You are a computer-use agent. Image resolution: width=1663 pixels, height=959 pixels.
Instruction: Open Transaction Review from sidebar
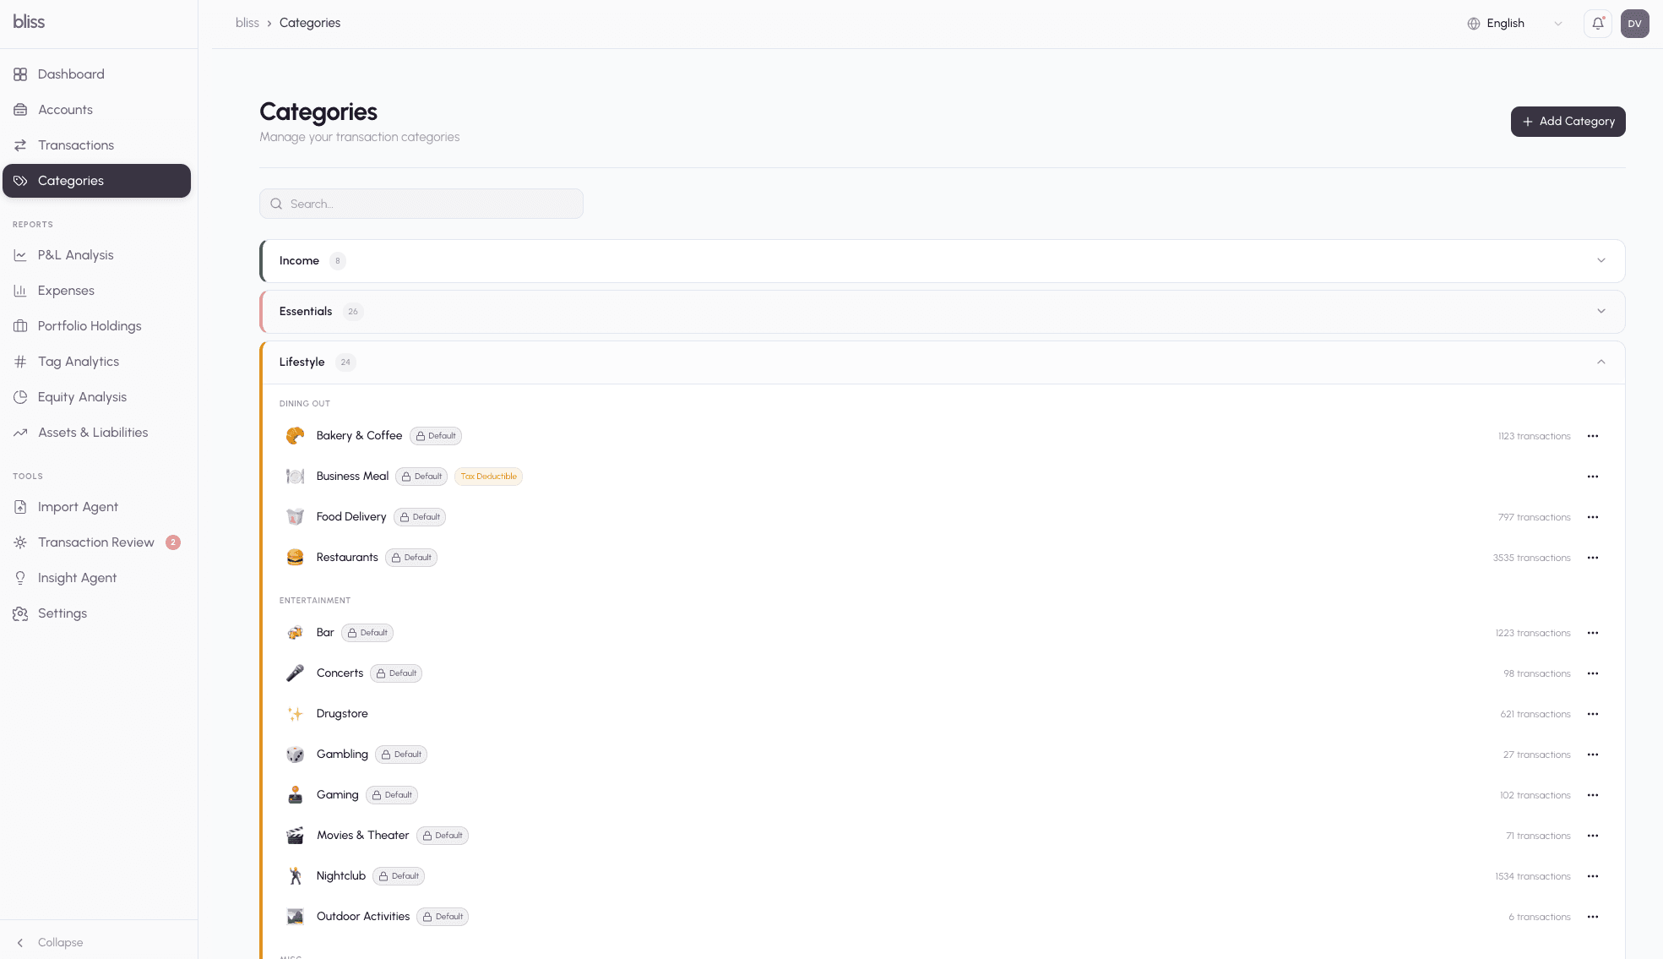click(96, 542)
